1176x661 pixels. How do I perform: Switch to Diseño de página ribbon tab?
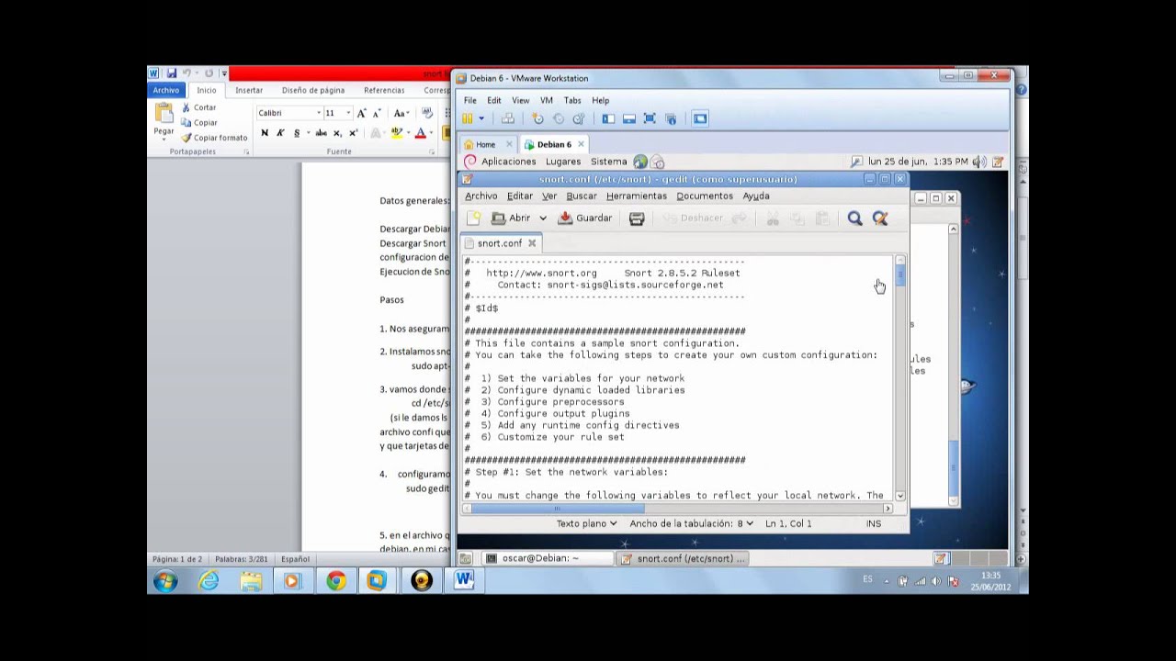[x=313, y=90]
